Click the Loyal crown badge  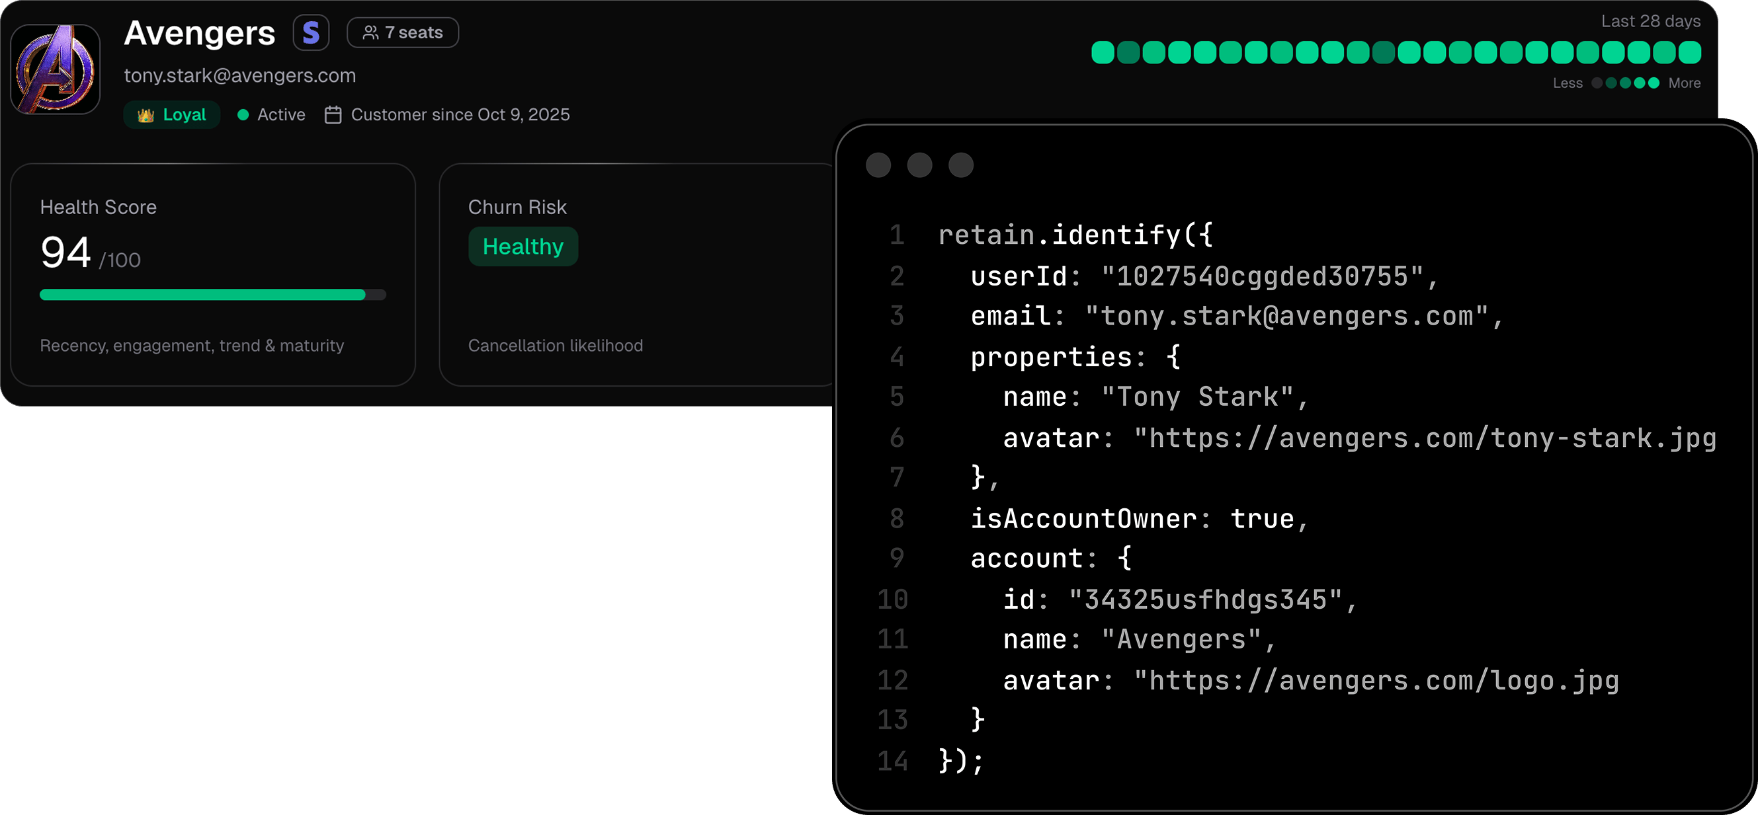[172, 114]
